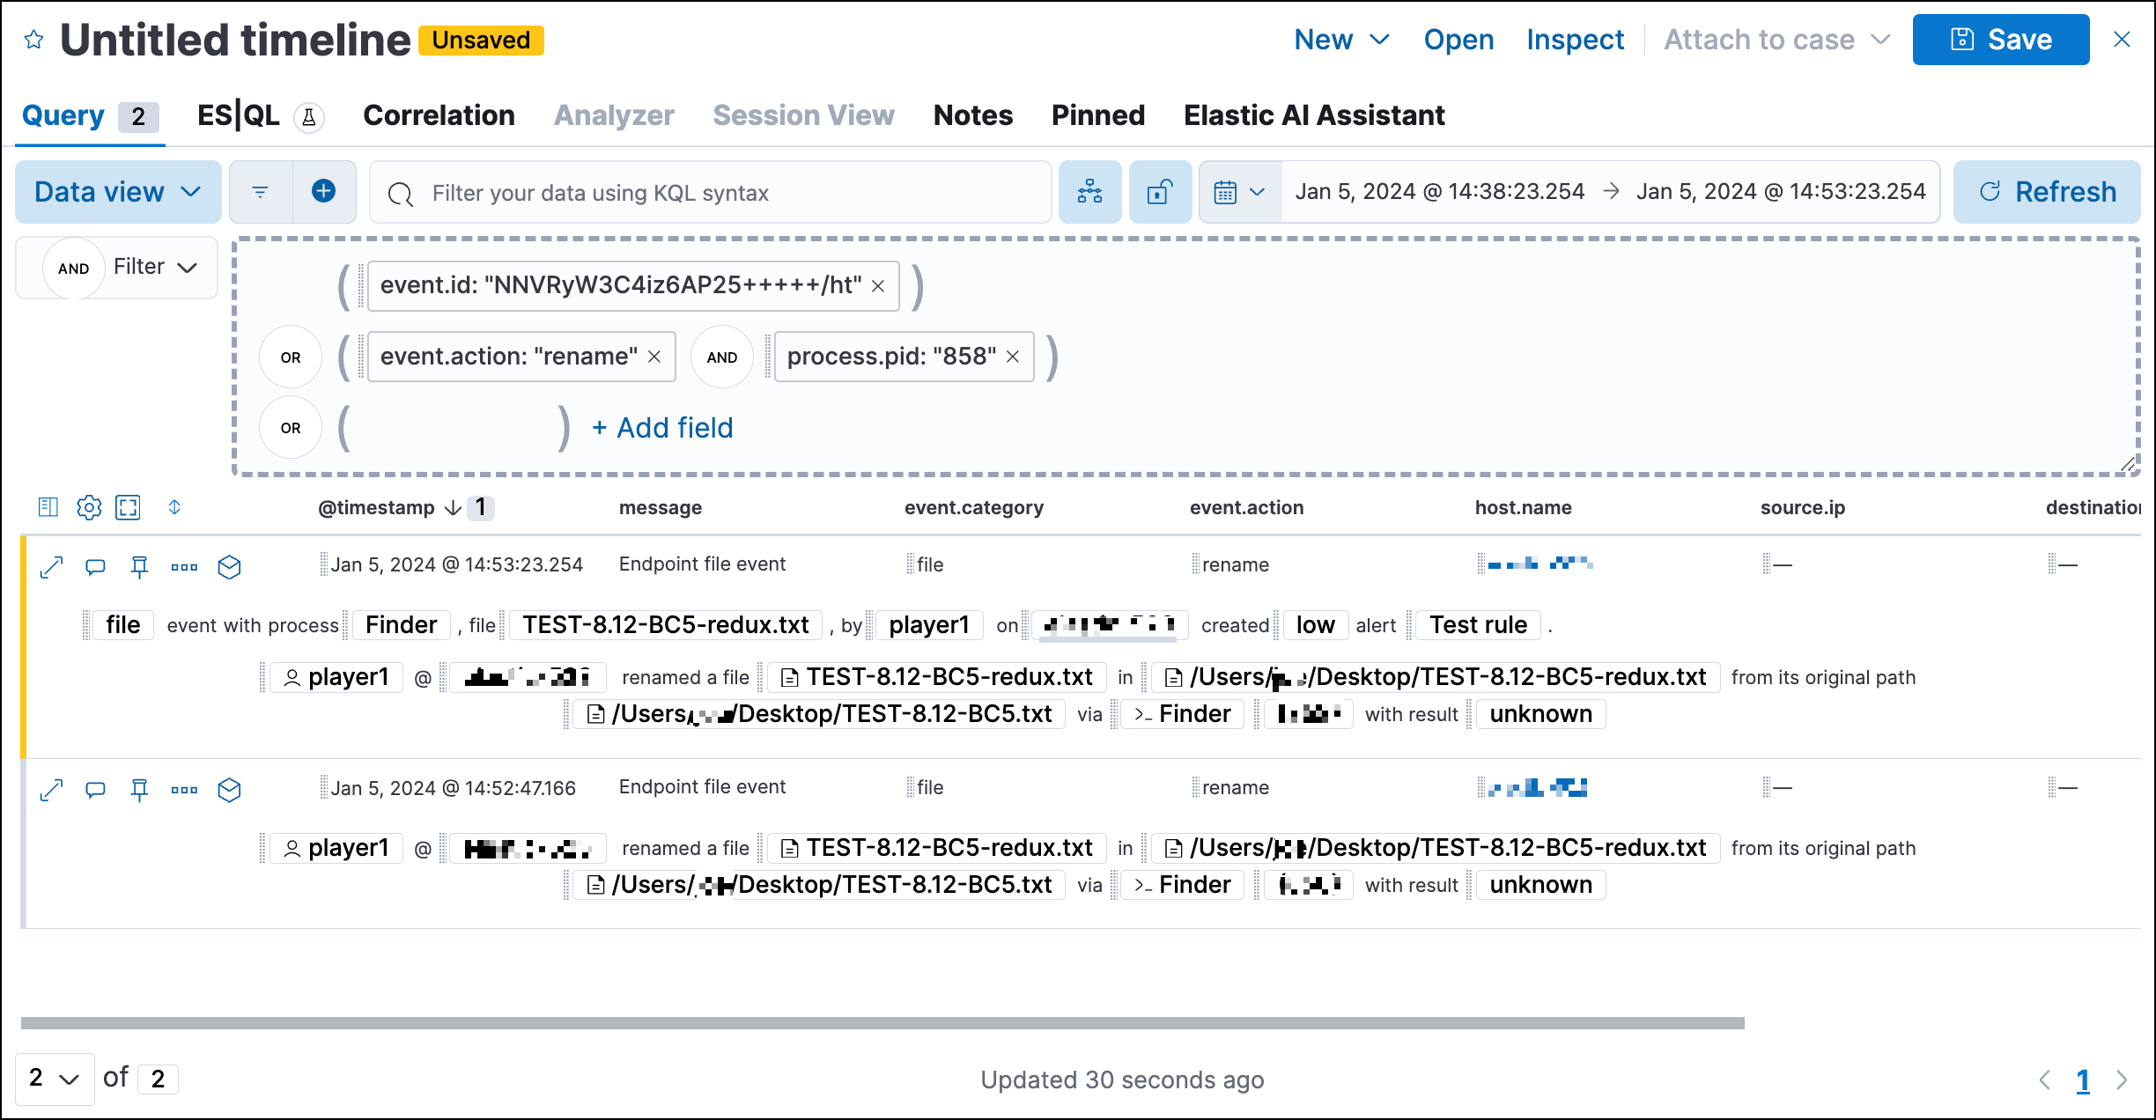Select the inspect timeline icon
Image resolution: width=2156 pixels, height=1120 pixels.
click(1573, 40)
